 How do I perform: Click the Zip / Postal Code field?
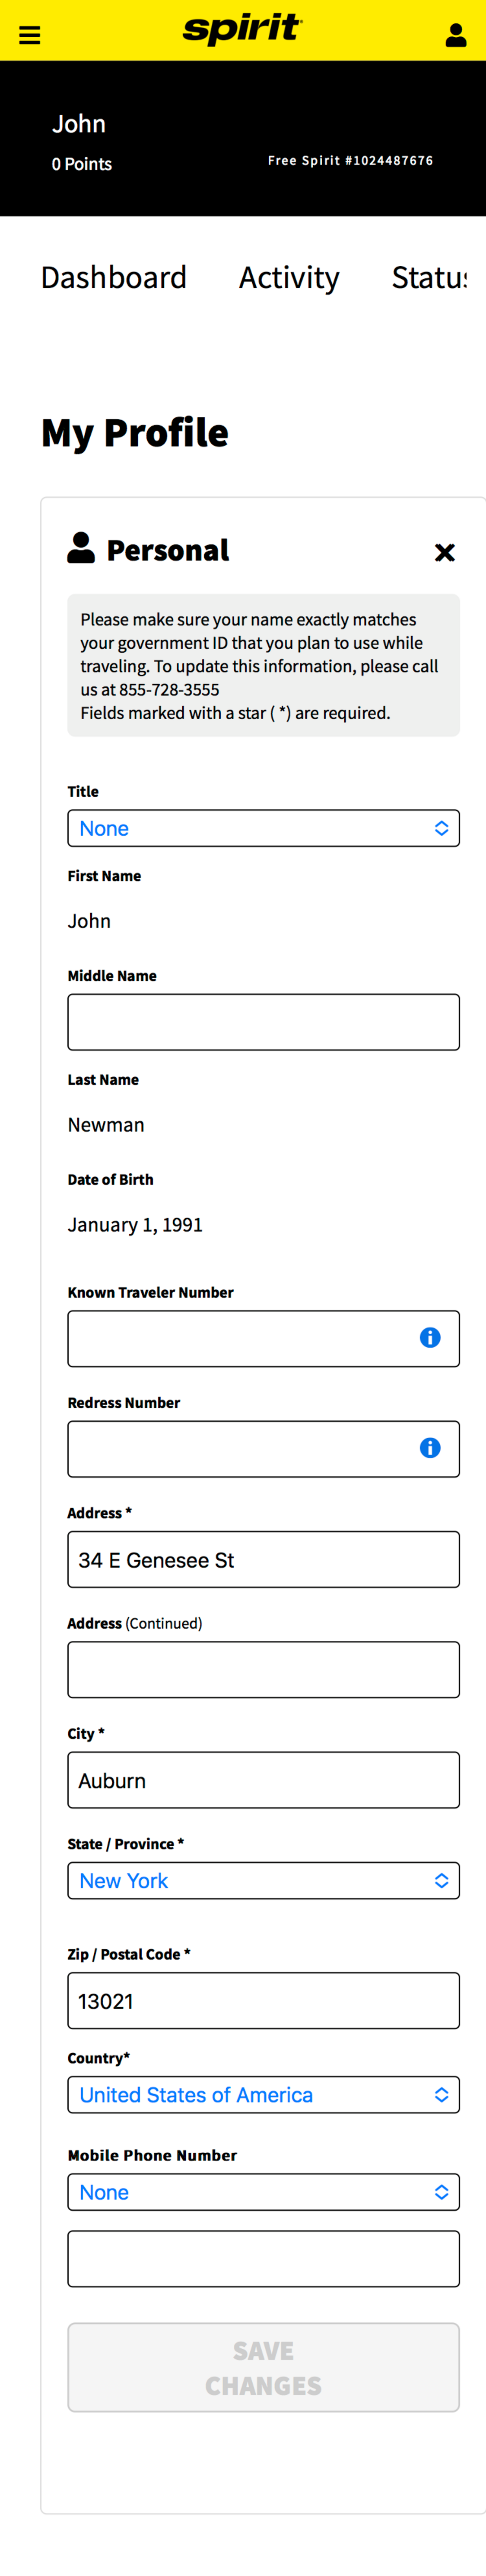[264, 2000]
